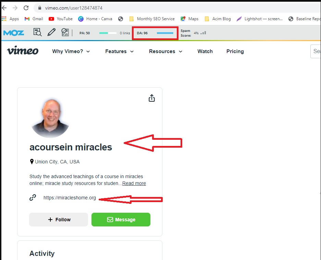Click the Spam Score label
321x260 pixels.
point(186,33)
